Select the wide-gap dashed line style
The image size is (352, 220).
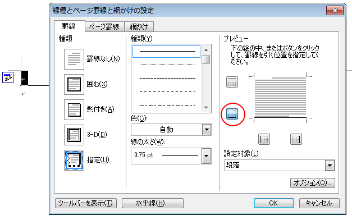click(x=167, y=91)
